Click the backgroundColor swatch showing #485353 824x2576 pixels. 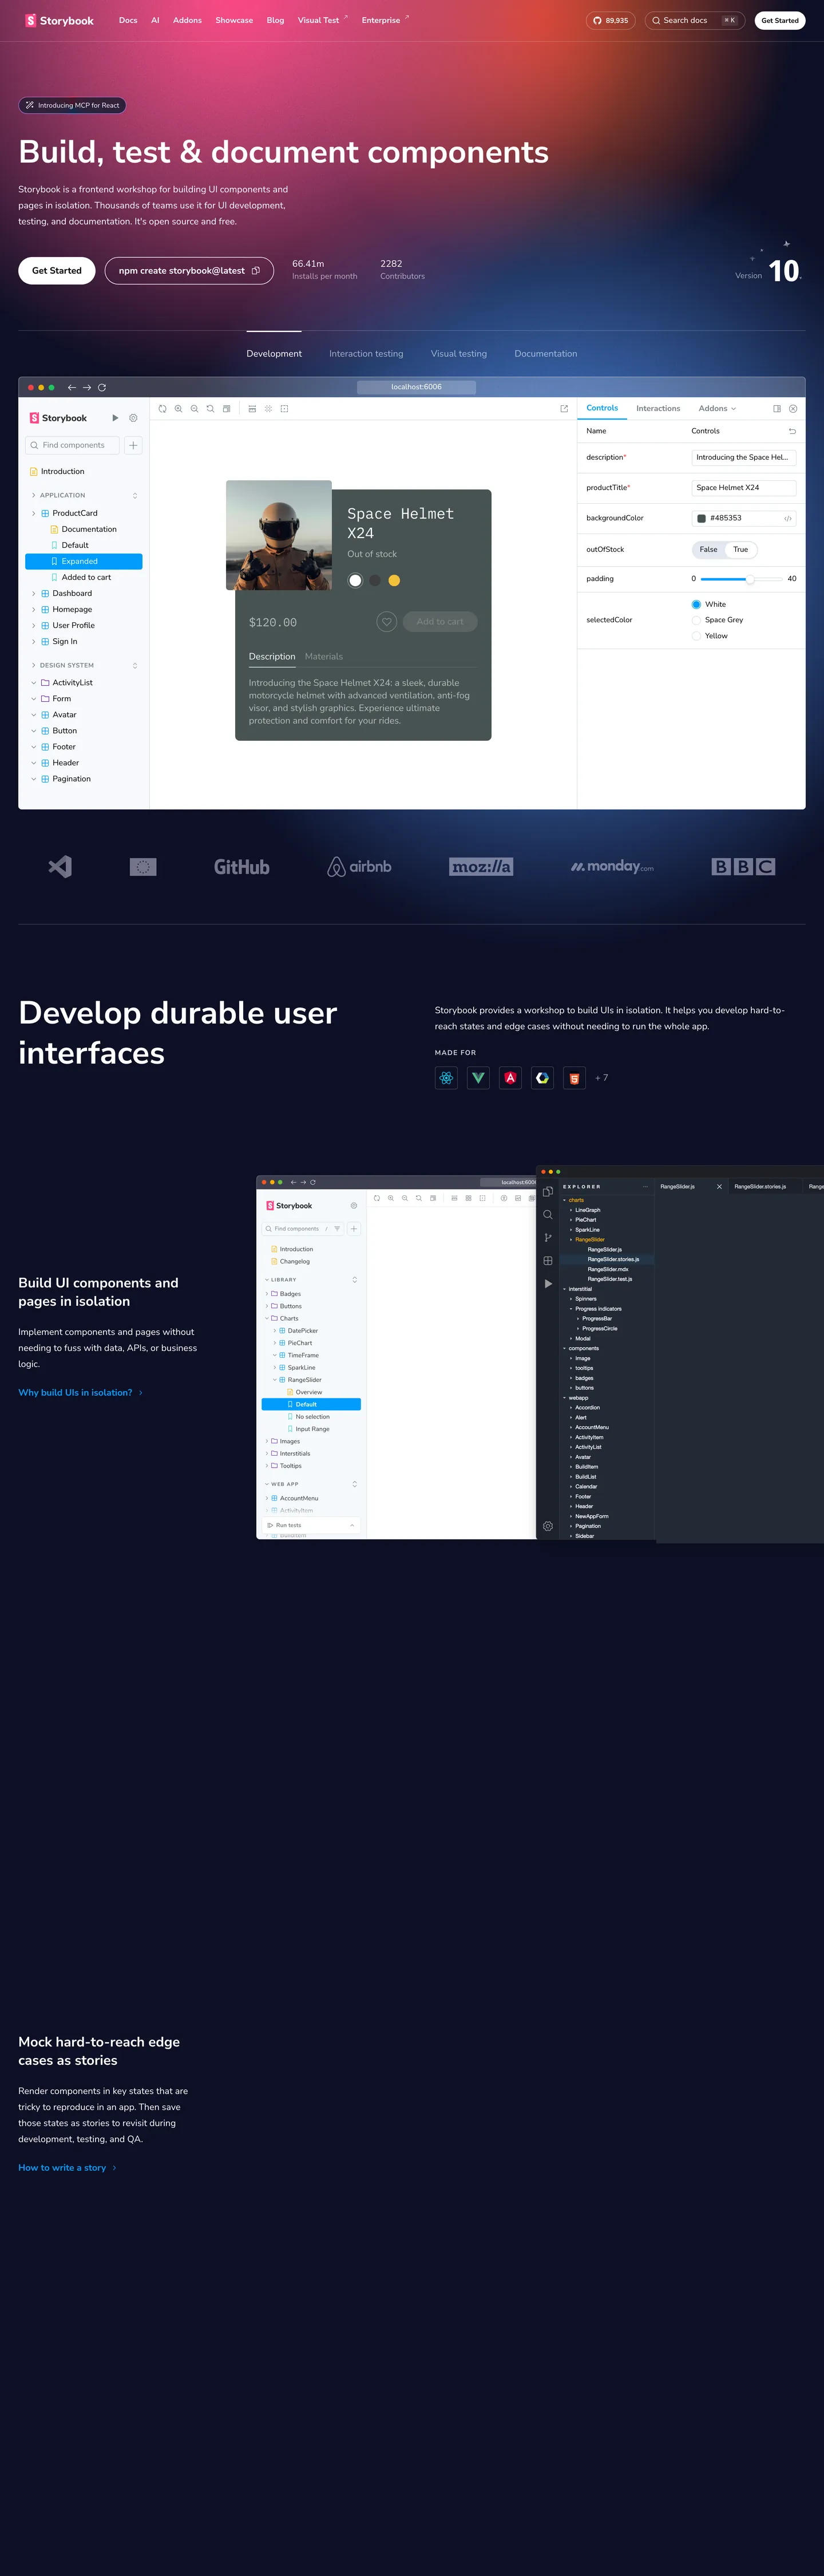click(702, 518)
